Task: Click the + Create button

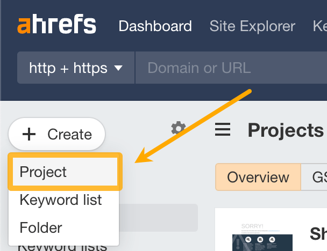Action: [x=56, y=134]
